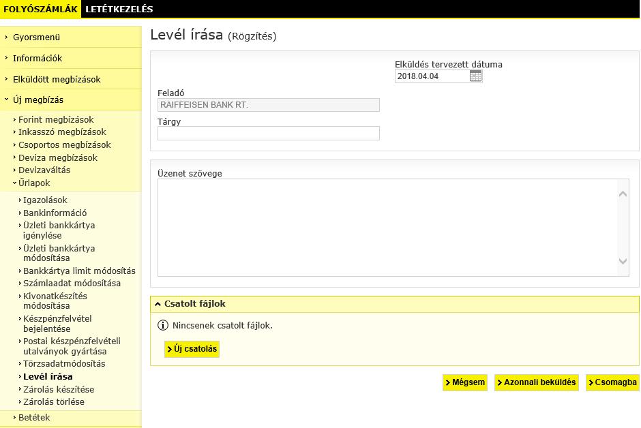Open Üzleti bankkártya módosítása form
This screenshot has height=428, width=641.
(59, 254)
